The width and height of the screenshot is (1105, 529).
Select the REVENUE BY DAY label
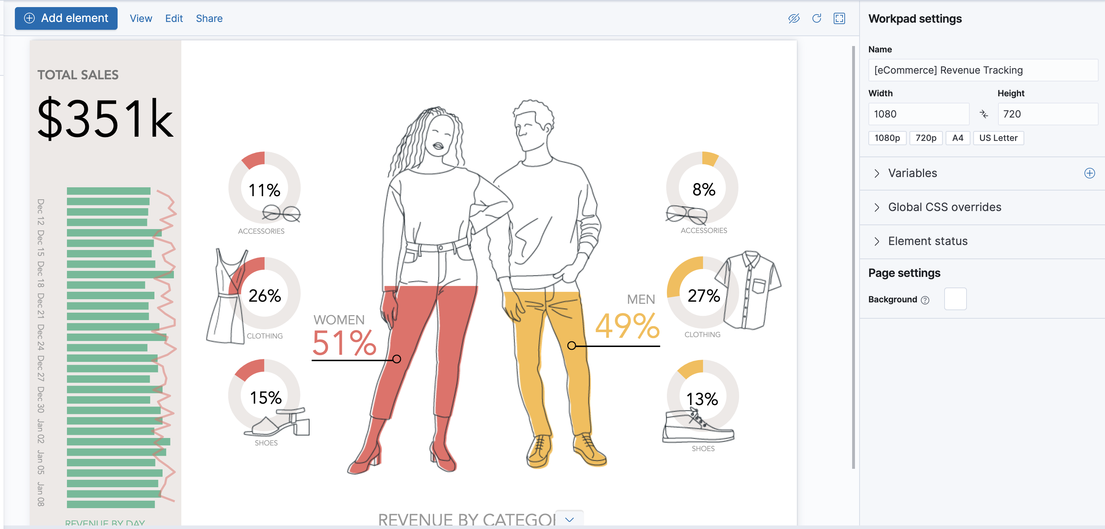(105, 523)
